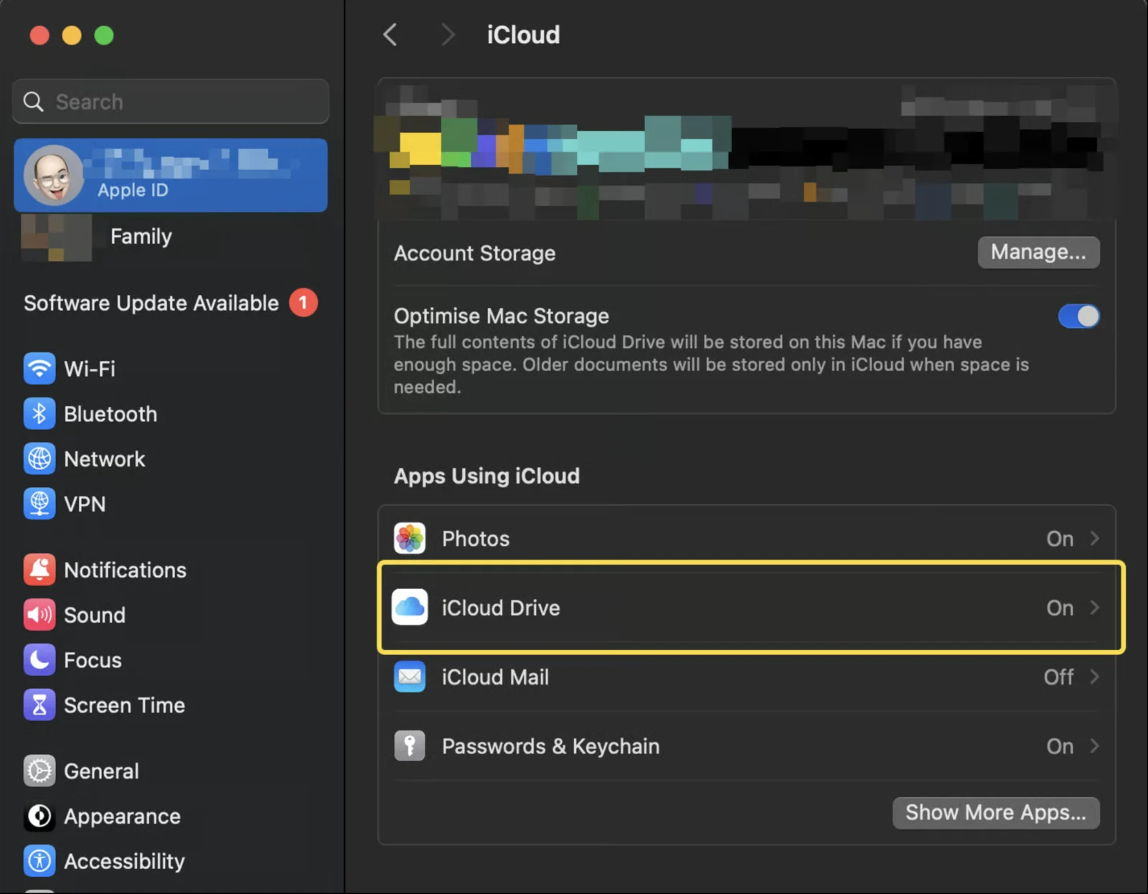Viewport: 1148px width, 894px height.
Task: Open Focus moon icon
Action: pos(39,660)
